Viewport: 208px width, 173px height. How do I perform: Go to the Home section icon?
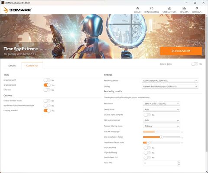coord(137,8)
